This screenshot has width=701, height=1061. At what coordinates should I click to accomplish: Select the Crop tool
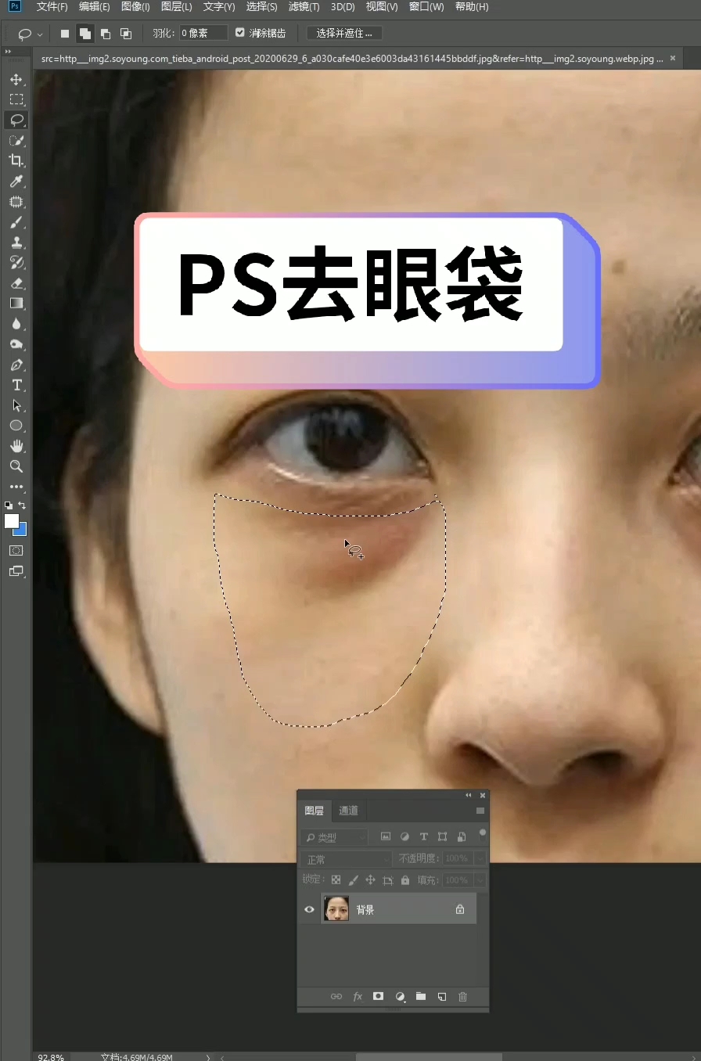[16, 161]
